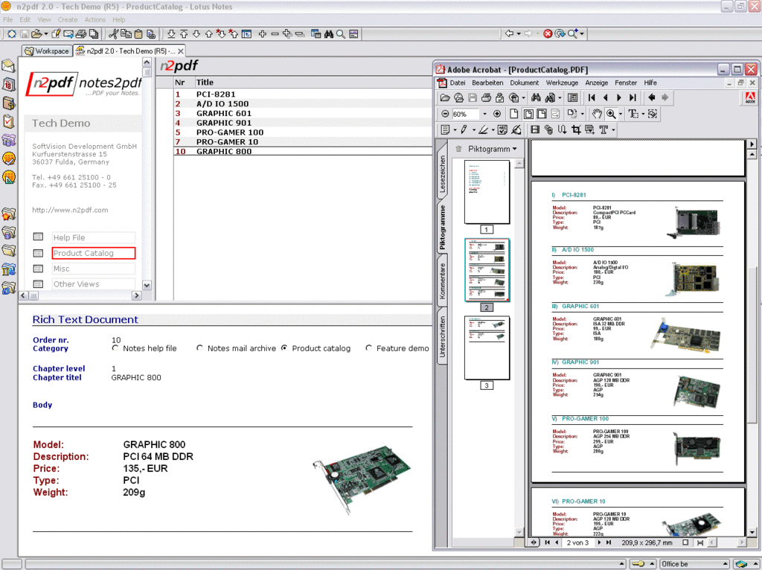The image size is (762, 570).
Task: Select the Zoom magnifier tool in Acrobat
Action: 612,114
